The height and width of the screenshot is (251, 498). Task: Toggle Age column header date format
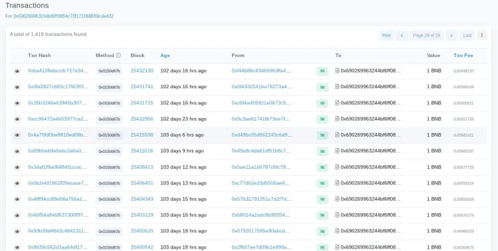(x=165, y=55)
